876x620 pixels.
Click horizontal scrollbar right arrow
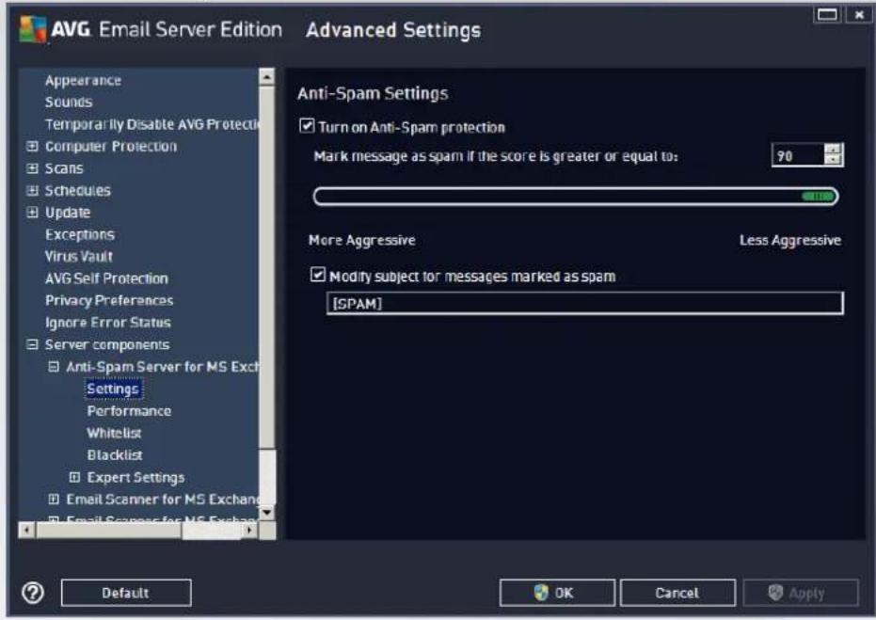tap(249, 529)
